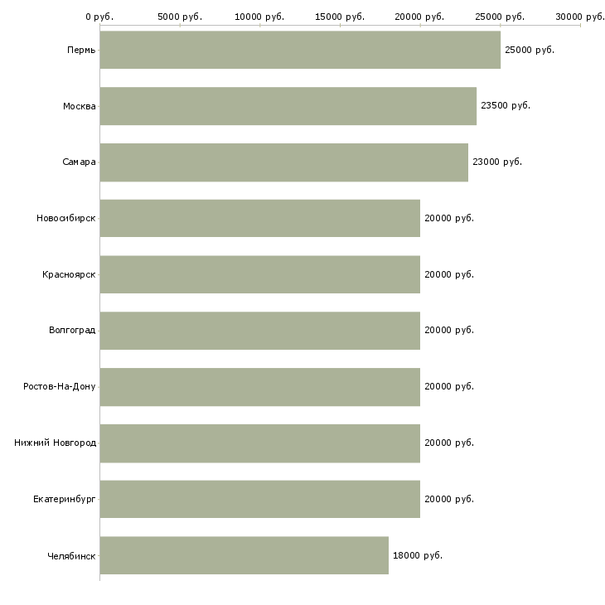605x605 pixels.
Task: Click the 10000 руб. axis tick label
Action: [x=259, y=17]
